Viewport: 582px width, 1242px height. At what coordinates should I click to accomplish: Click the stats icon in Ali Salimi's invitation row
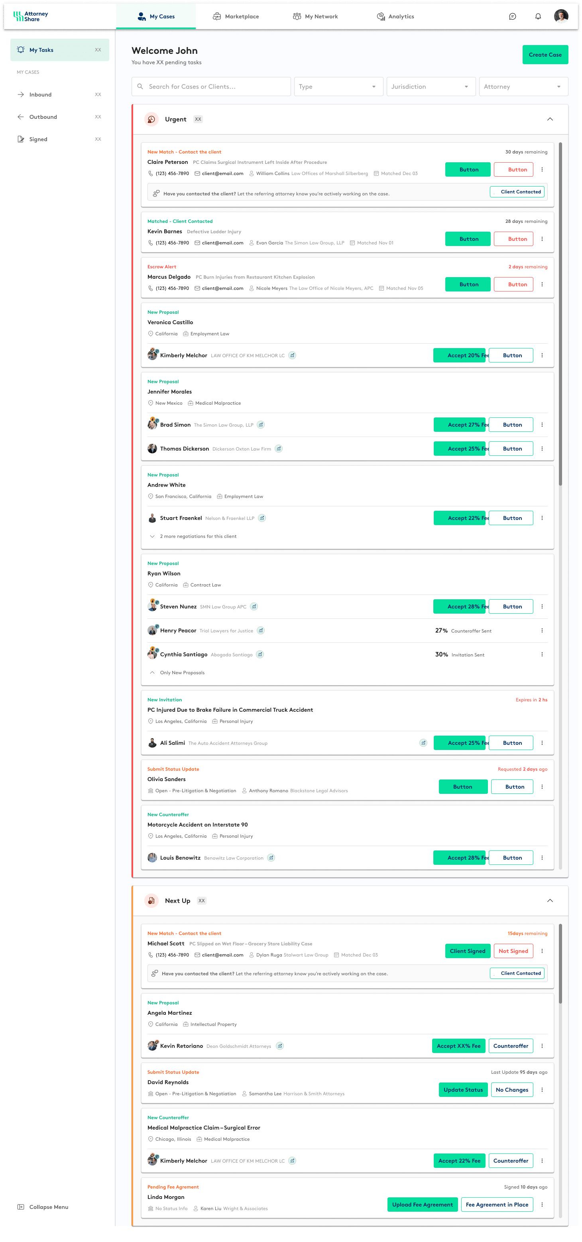tap(423, 742)
